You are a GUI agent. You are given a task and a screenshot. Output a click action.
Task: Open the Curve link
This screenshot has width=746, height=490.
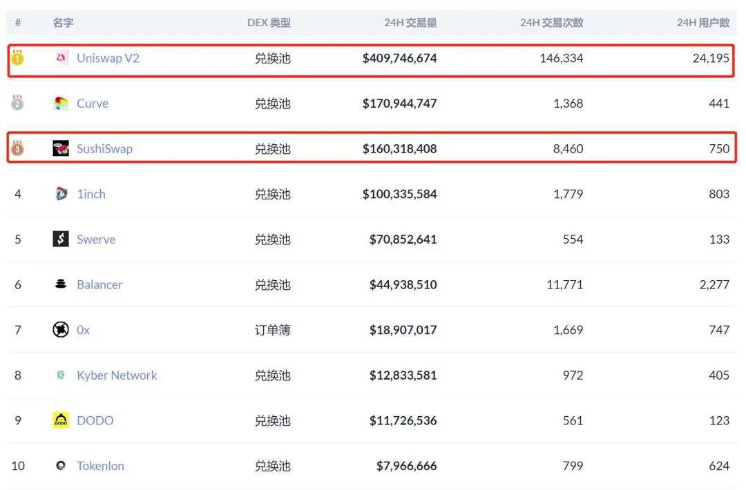93,103
